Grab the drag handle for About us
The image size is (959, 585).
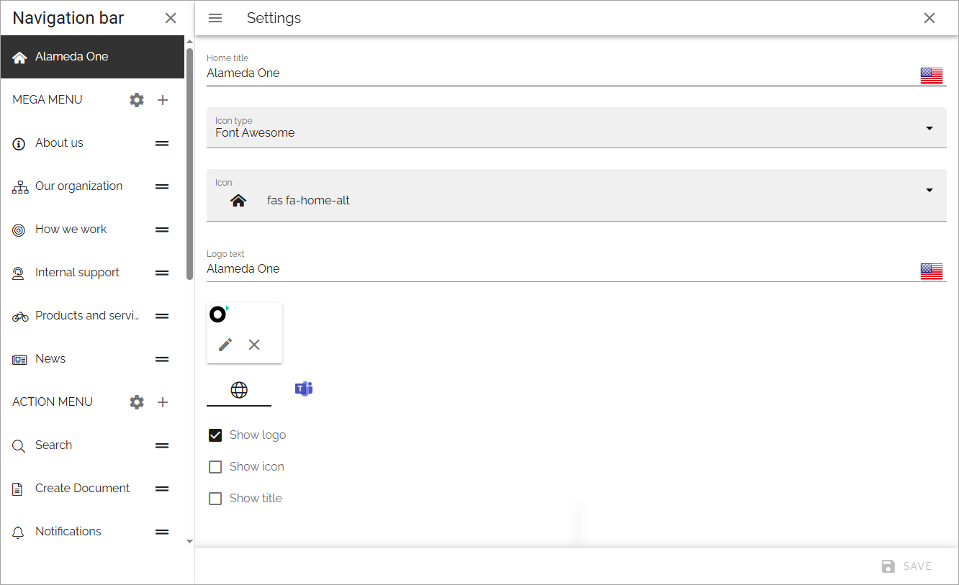pos(162,143)
